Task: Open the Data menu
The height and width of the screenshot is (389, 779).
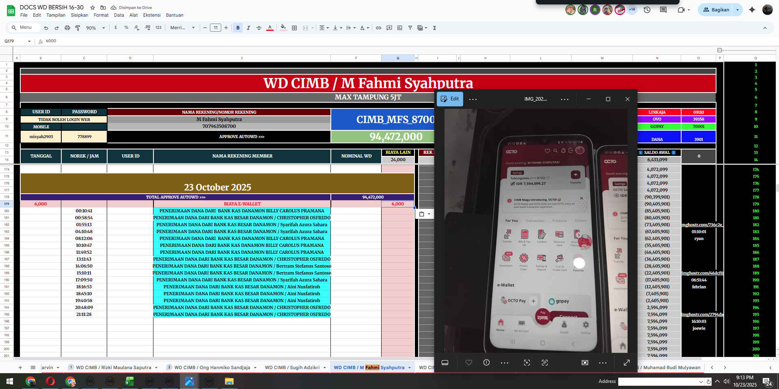Action: tap(119, 15)
